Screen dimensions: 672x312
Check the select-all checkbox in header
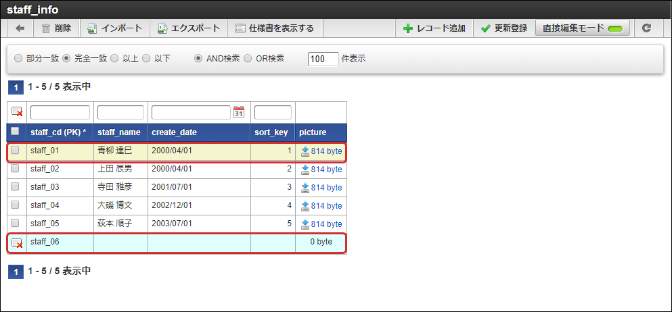[16, 132]
